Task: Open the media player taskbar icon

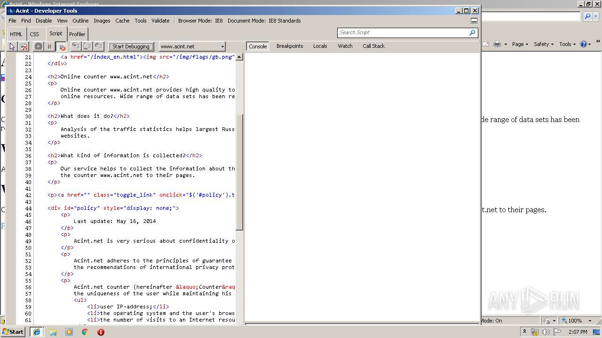Action: point(69,332)
